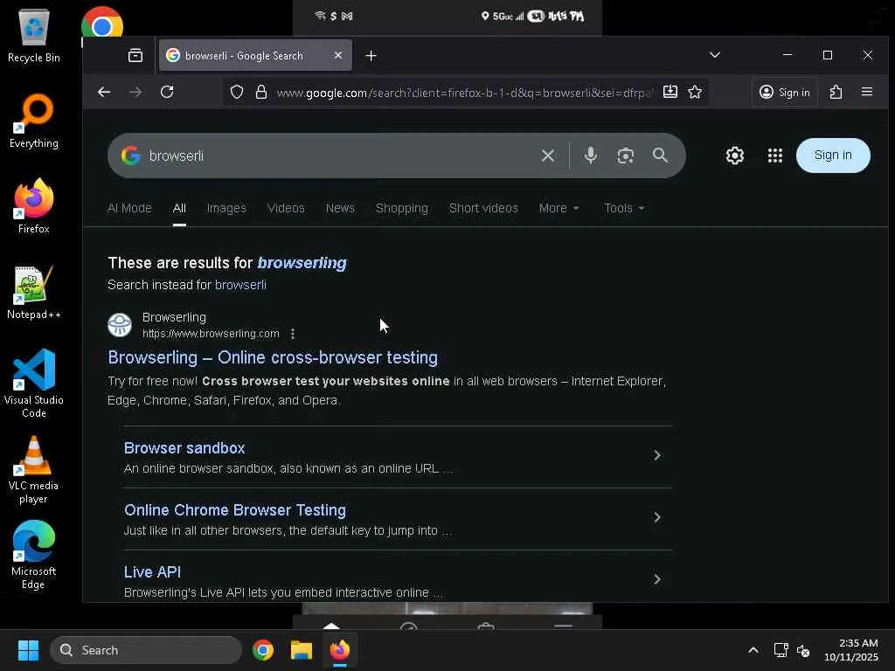Expand the More search filters menu
This screenshot has height=671, width=895.
[x=559, y=208]
